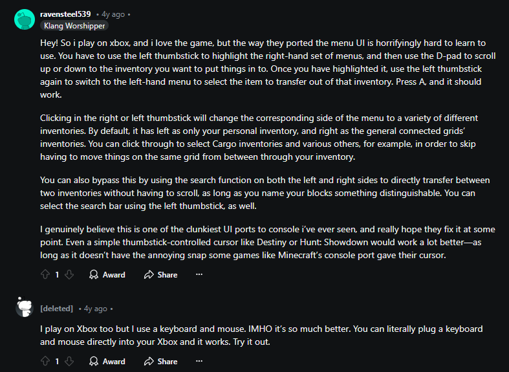
Task: Open more options on deleted user's comment
Action: [199, 362]
